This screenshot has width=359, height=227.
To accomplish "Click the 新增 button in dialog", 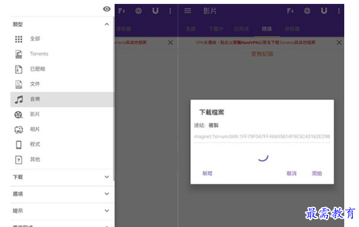I will tap(207, 174).
